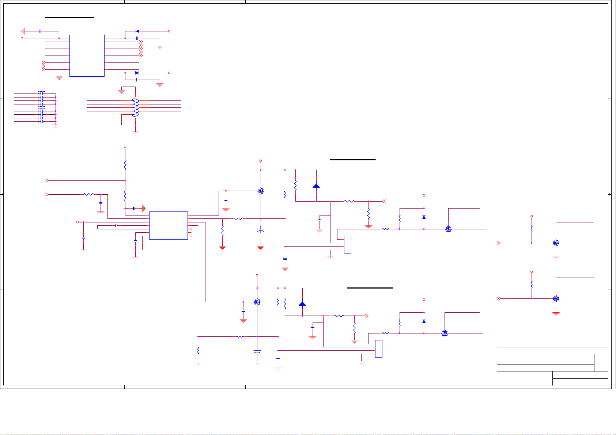The height and width of the screenshot is (435, 616).
Task: Click the small connector block in the upper regulator
Action: 348,245
